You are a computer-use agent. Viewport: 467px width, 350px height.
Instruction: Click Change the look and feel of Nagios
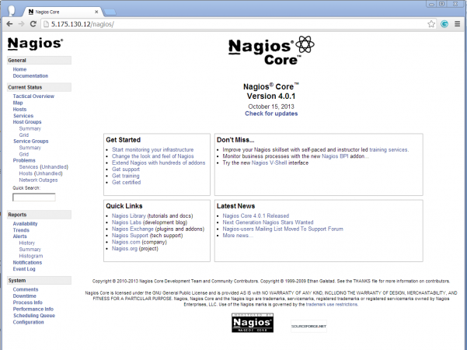pos(153,156)
